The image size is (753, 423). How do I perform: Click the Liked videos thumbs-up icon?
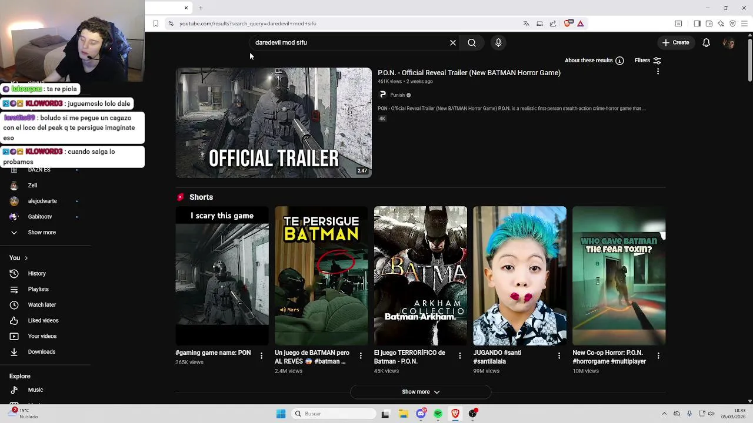coord(14,320)
